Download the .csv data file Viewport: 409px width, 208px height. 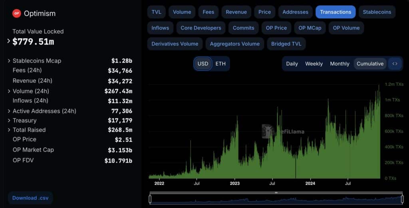tap(30, 198)
